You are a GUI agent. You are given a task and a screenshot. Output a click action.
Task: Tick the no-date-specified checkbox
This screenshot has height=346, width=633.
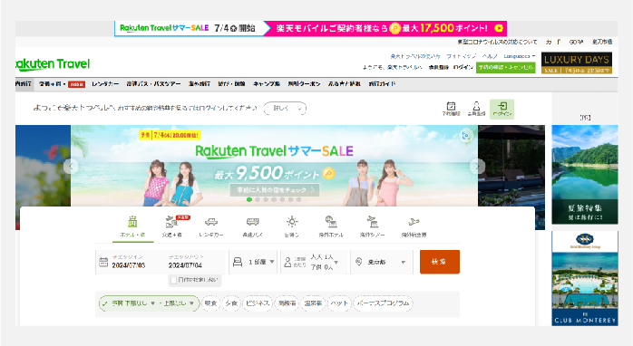click(x=173, y=280)
